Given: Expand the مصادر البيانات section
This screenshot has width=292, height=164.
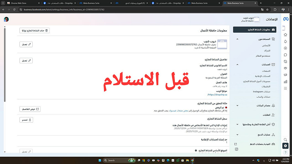Looking at the screenshot, I should pyautogui.click(x=237, y=105).
